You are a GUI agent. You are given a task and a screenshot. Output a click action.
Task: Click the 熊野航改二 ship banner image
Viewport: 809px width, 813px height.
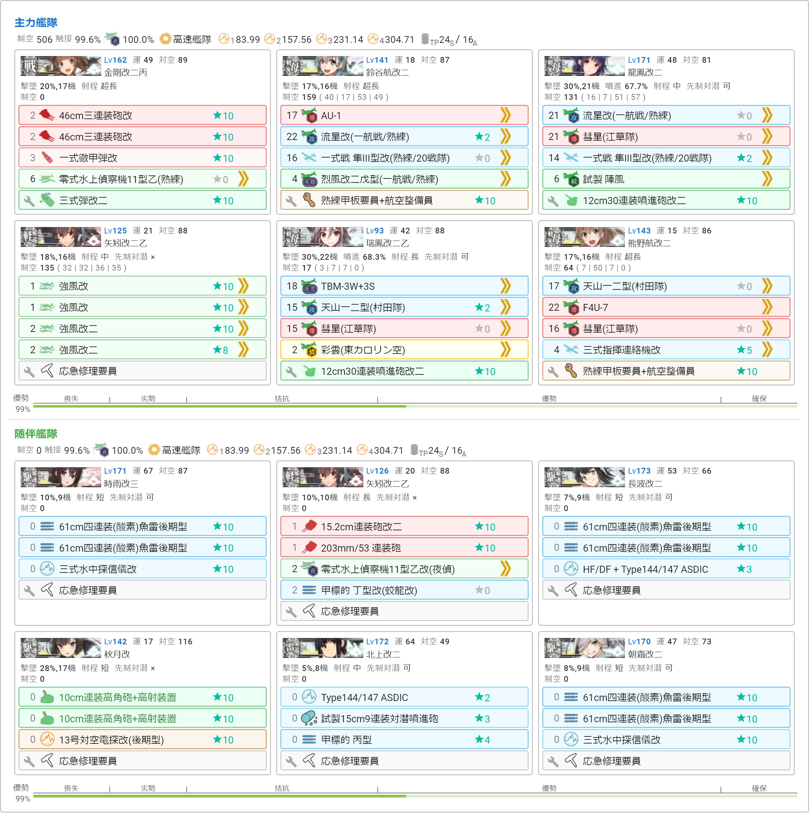(x=585, y=237)
